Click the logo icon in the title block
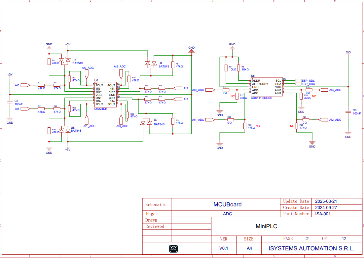The width and height of the screenshot is (364, 258). (173, 248)
